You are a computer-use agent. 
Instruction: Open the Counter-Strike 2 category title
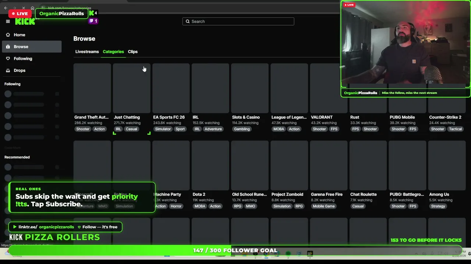coord(445,117)
